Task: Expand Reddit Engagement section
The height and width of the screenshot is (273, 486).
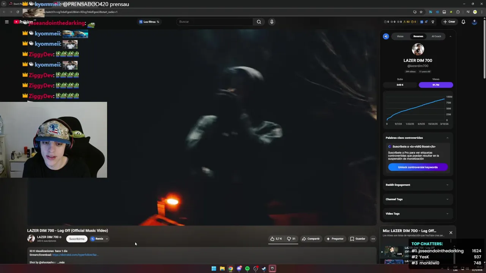Action: (418, 185)
